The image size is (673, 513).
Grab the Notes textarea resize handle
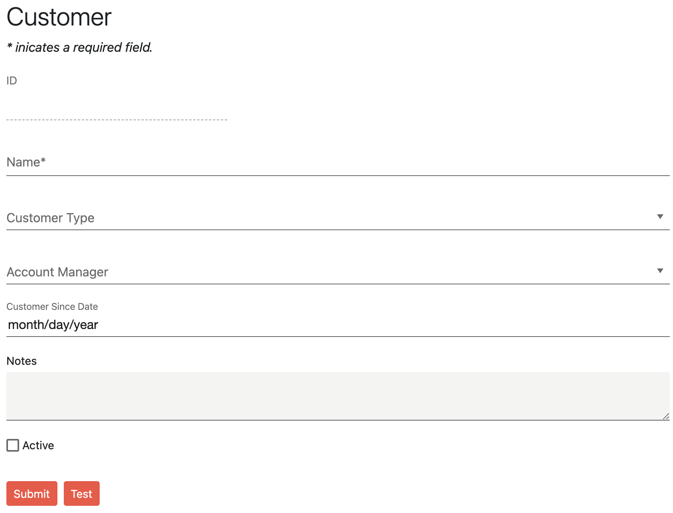point(666,417)
